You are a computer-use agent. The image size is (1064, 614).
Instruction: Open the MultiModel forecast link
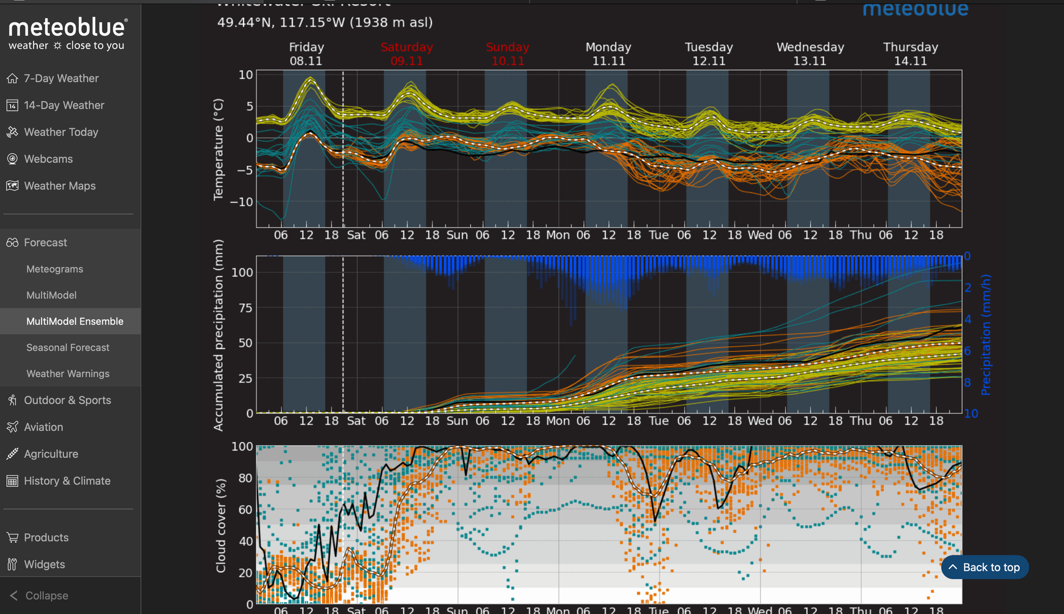(52, 295)
